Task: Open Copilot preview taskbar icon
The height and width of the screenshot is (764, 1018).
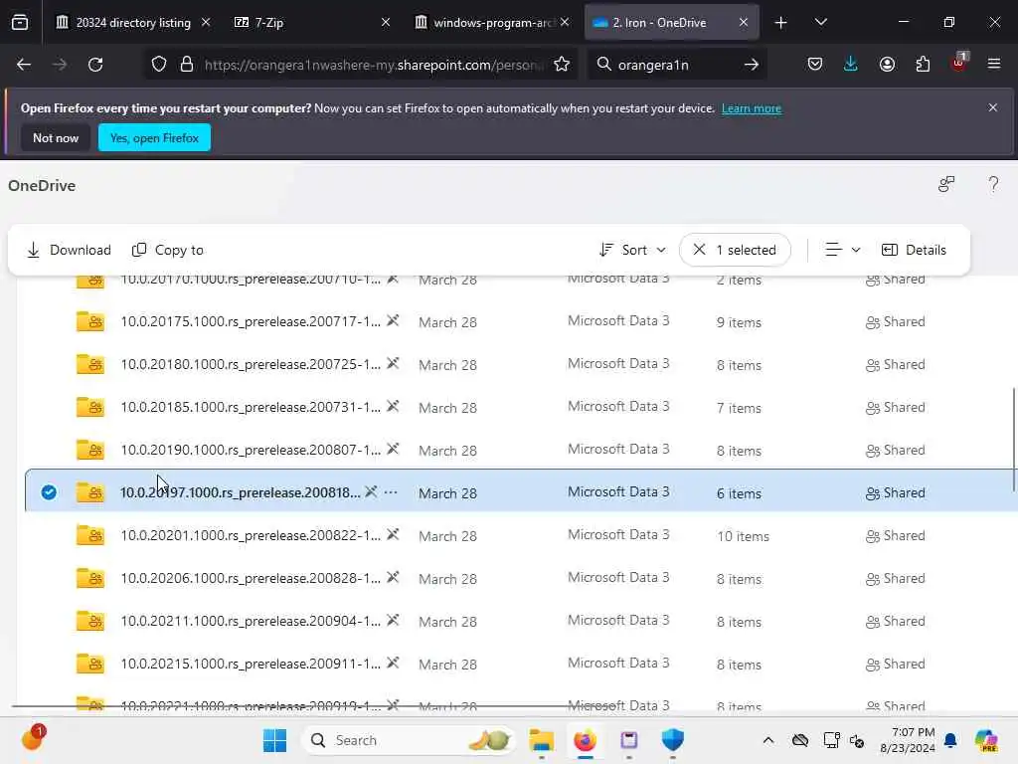Action: pos(986,740)
